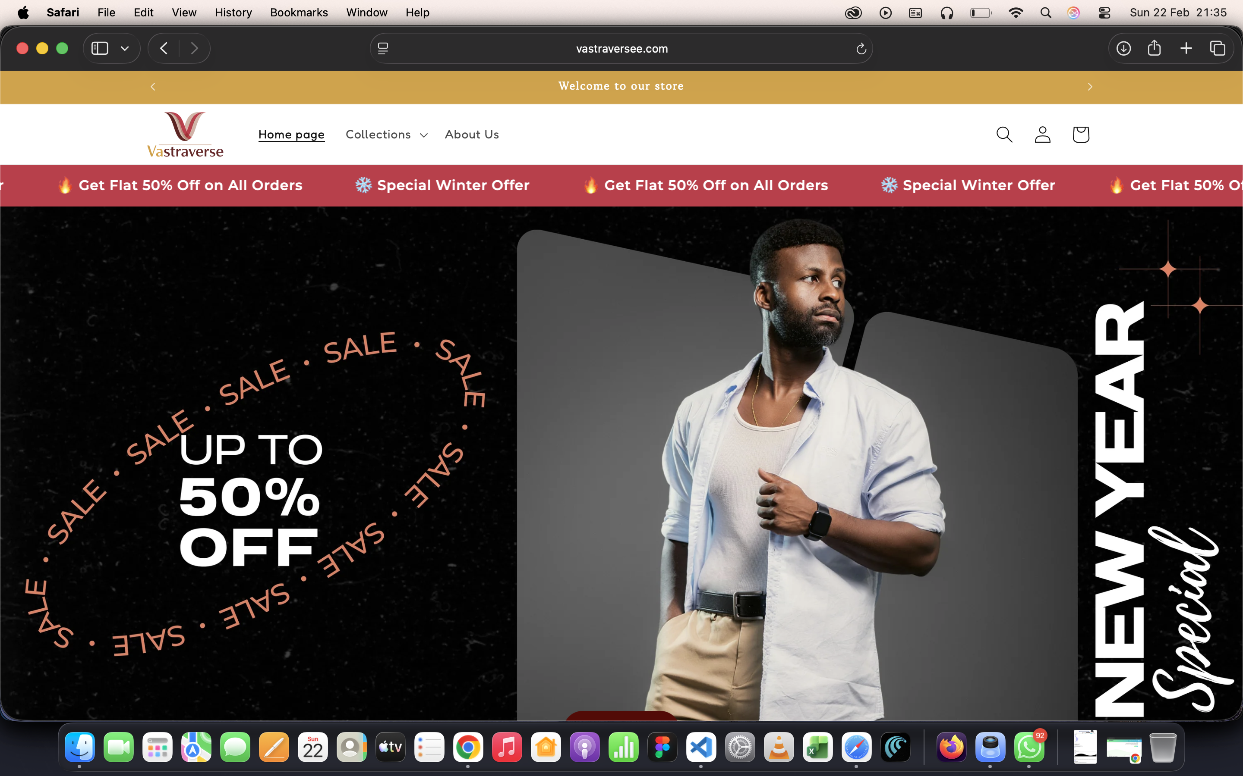Open the Safari application menu
This screenshot has height=776, width=1243.
click(x=63, y=13)
